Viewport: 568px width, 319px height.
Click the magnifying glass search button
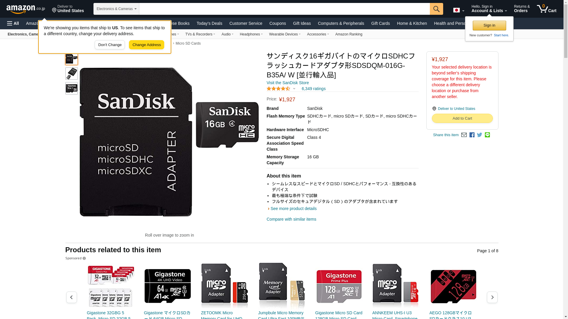(436, 9)
